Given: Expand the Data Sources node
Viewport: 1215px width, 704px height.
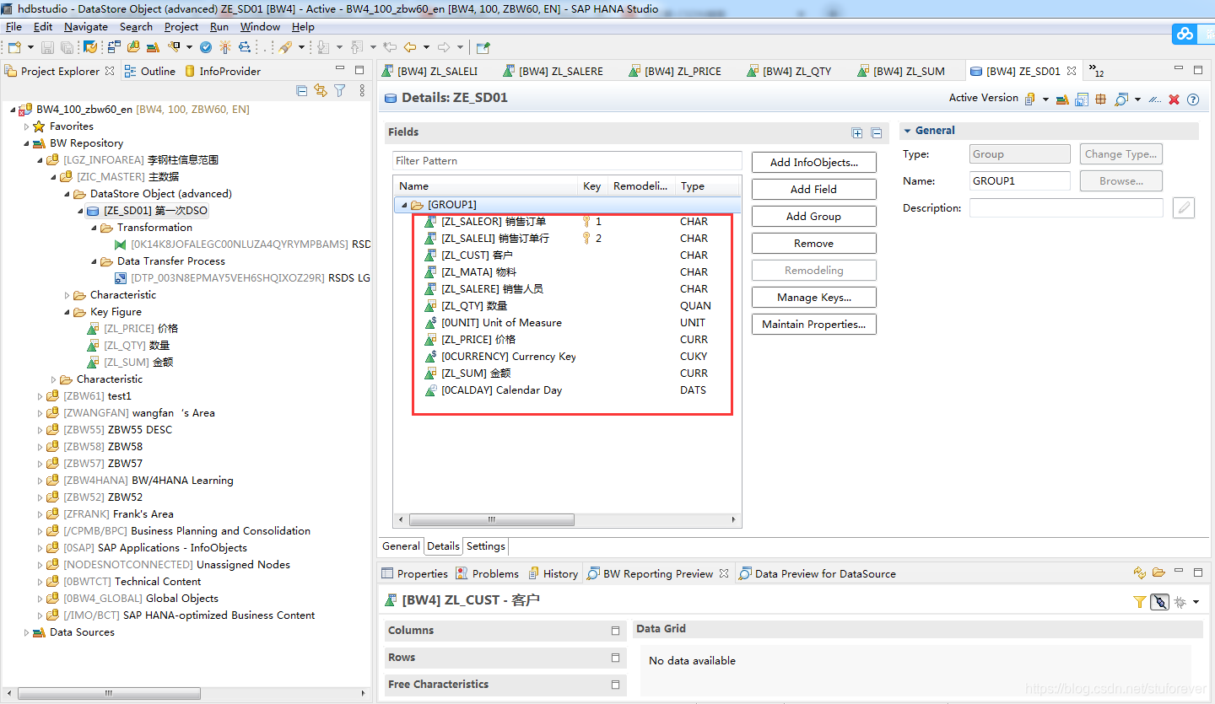Looking at the screenshot, I should click(26, 632).
